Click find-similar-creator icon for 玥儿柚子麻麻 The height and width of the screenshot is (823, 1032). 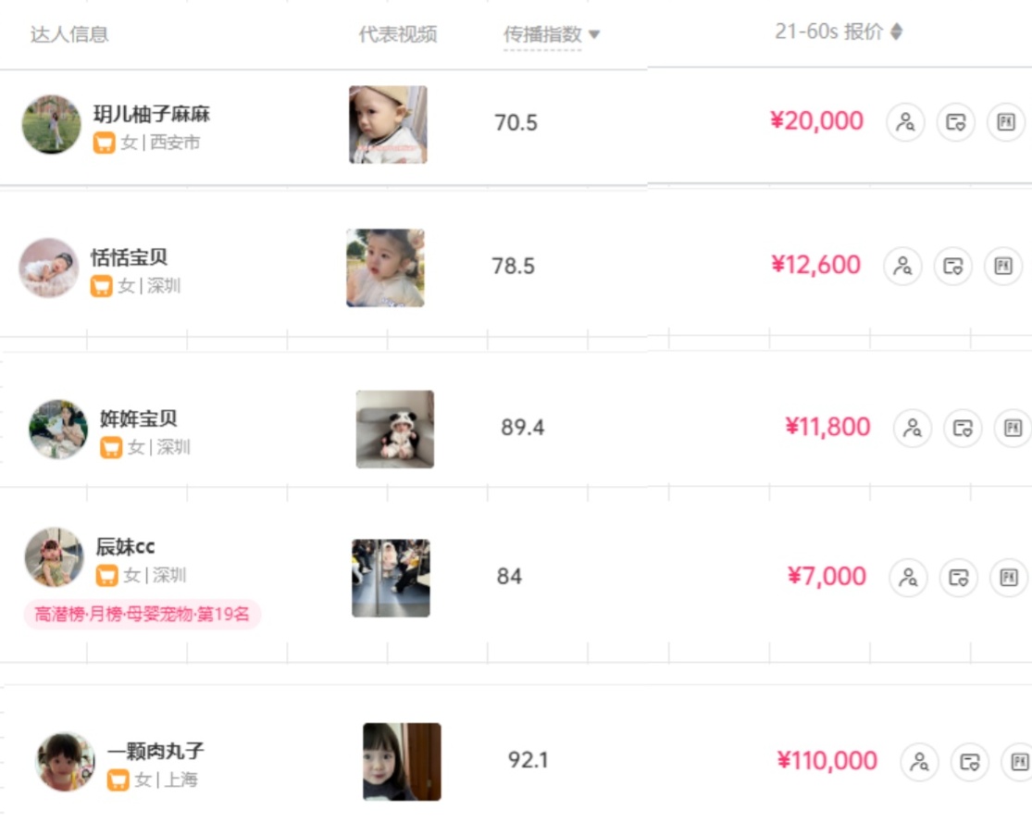pyautogui.click(x=905, y=122)
